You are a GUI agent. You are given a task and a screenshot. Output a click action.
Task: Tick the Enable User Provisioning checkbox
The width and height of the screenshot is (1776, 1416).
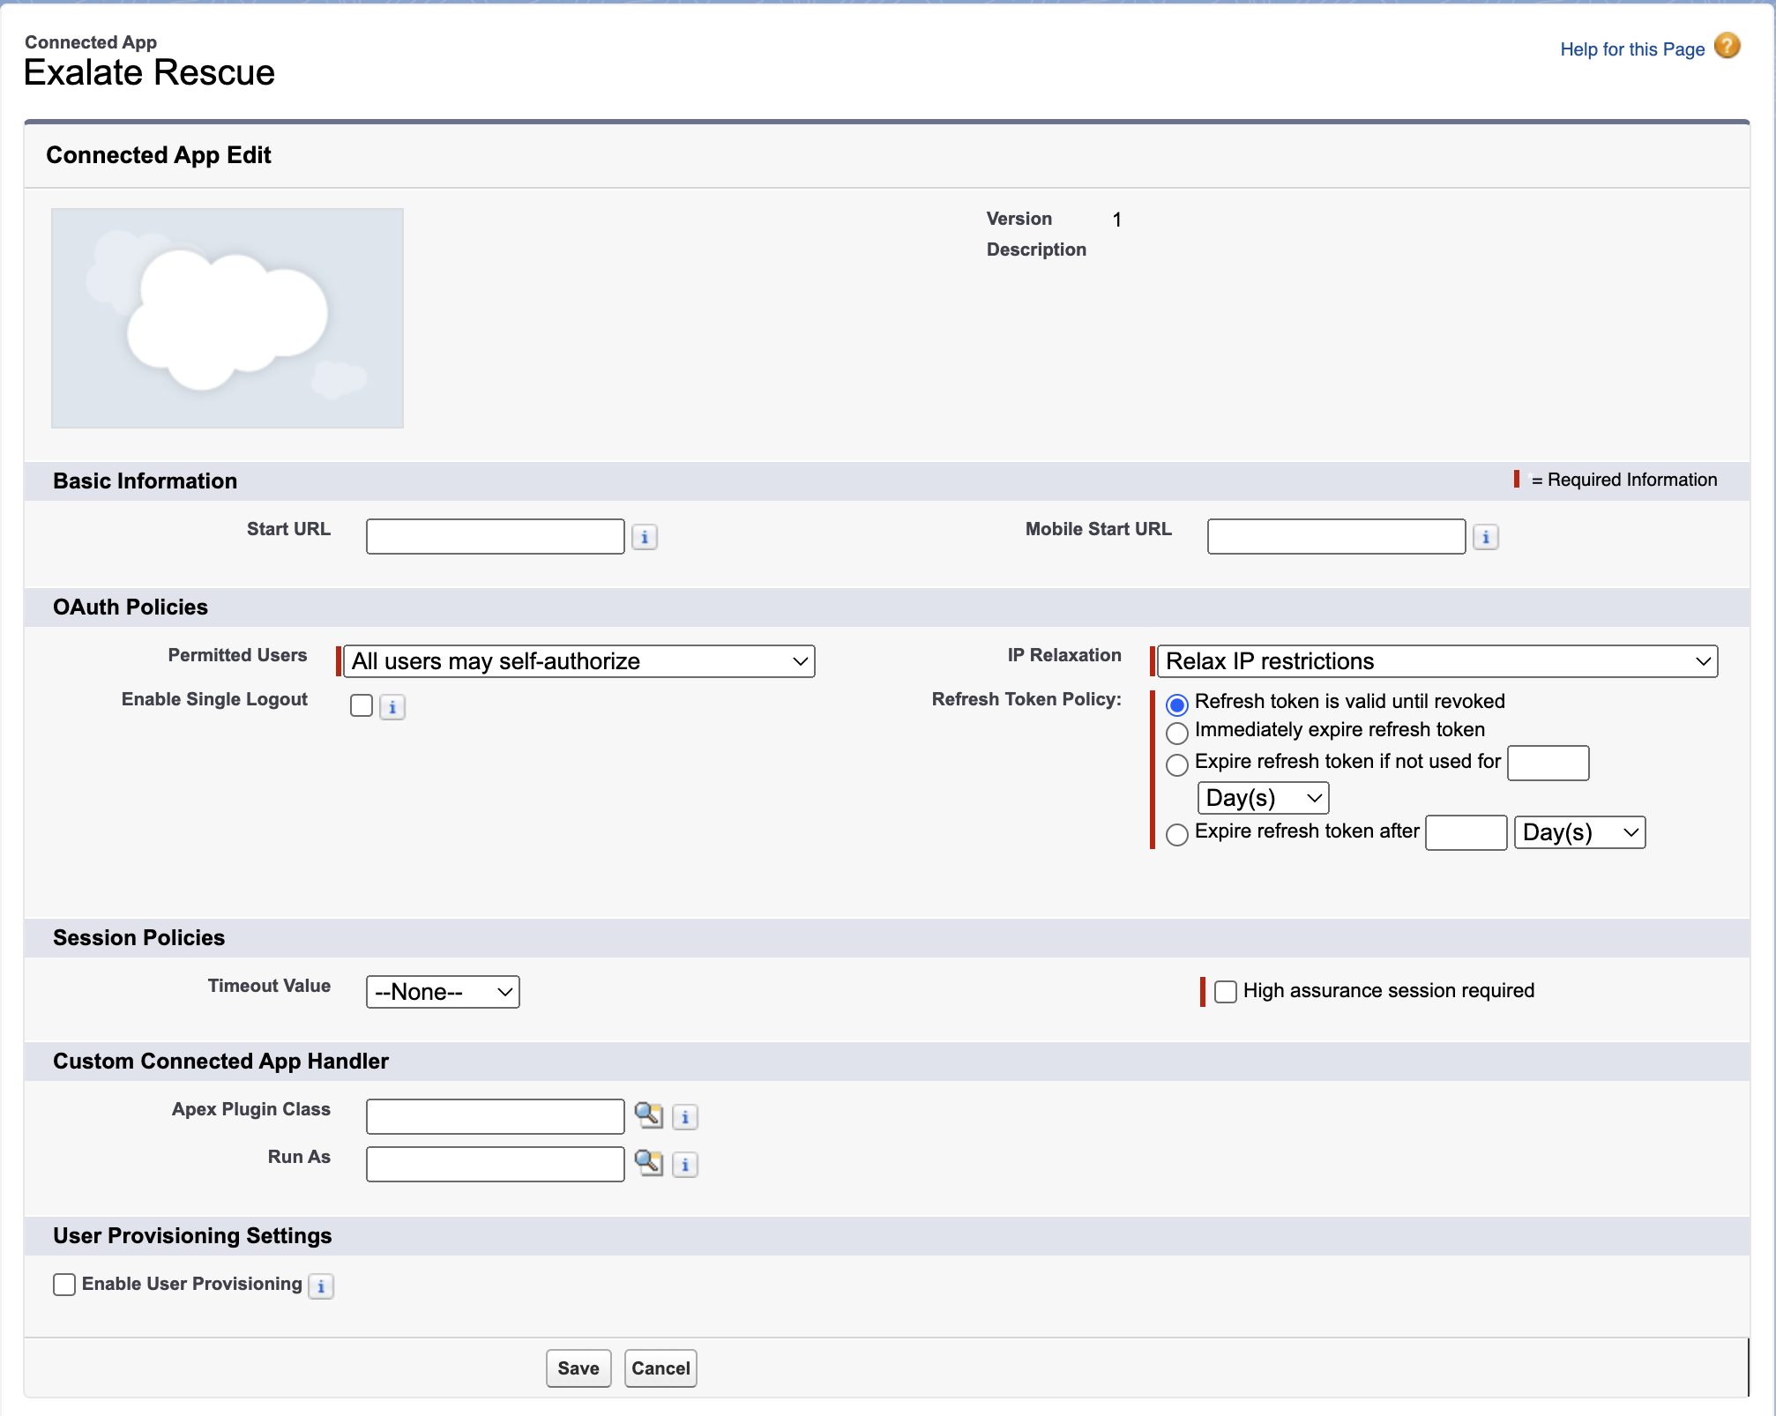click(64, 1285)
